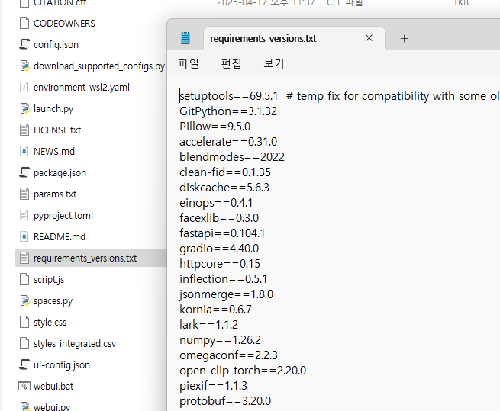
Task: Click the pyproject.toml file icon
Action: (x=24, y=215)
